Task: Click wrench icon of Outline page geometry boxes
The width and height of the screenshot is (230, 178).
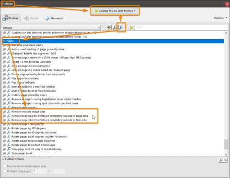Action: [x=9, y=95]
